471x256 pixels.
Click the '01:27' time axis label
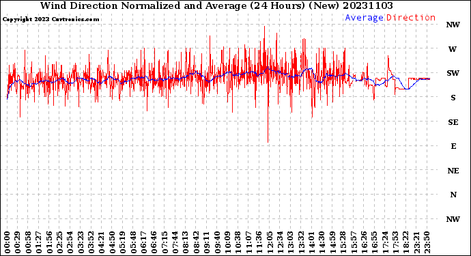38,242
